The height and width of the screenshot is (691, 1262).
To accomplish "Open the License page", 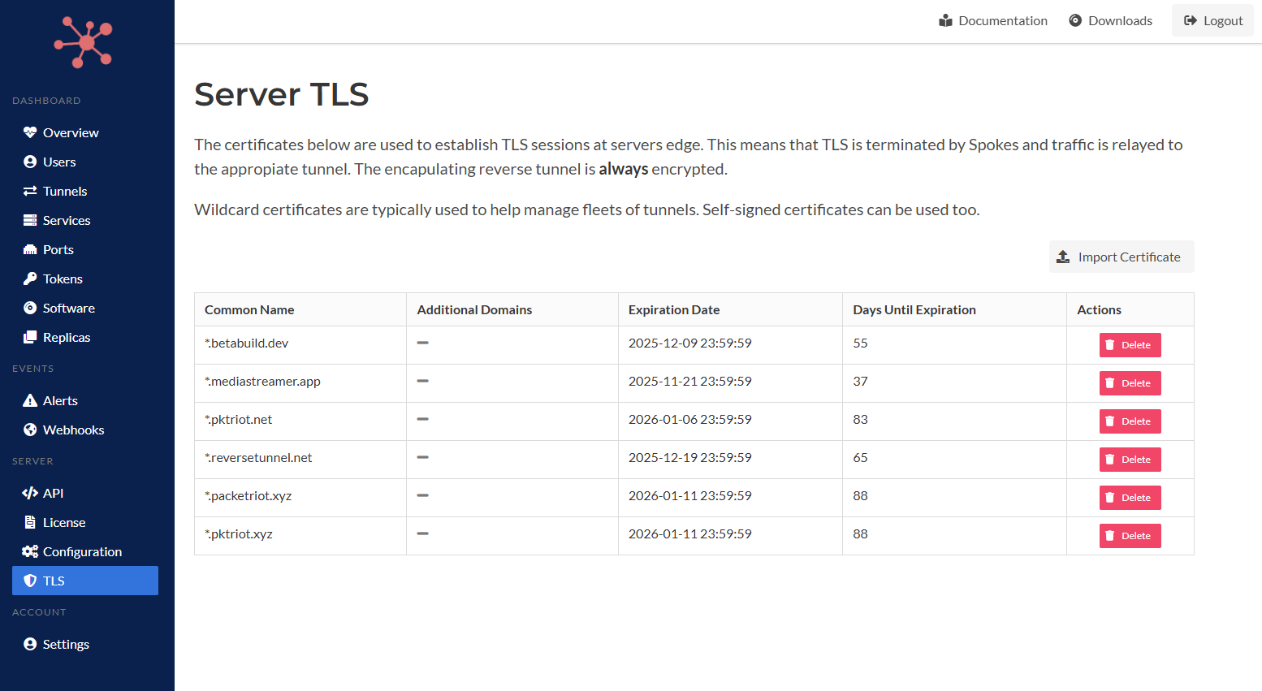I will point(64,522).
